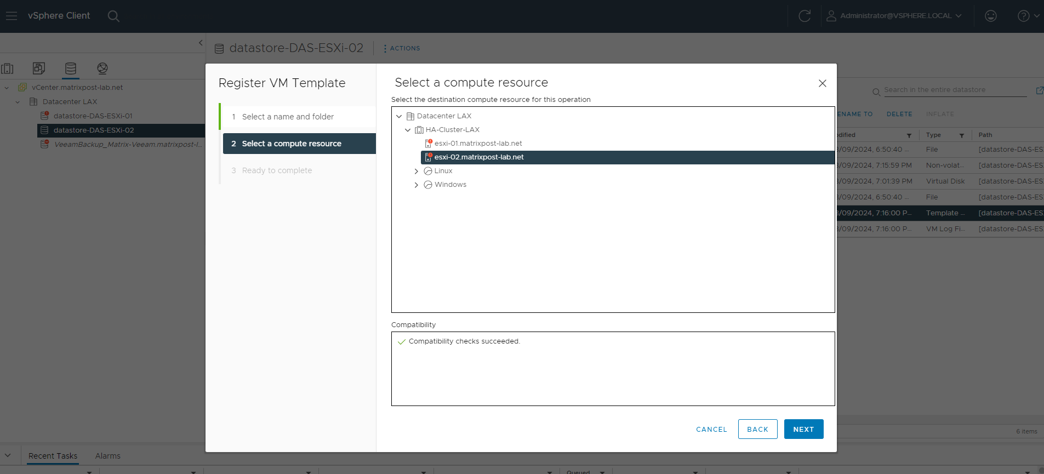This screenshot has width=1044, height=474.
Task: Sort by the Path column header
Action: pyautogui.click(x=985, y=135)
